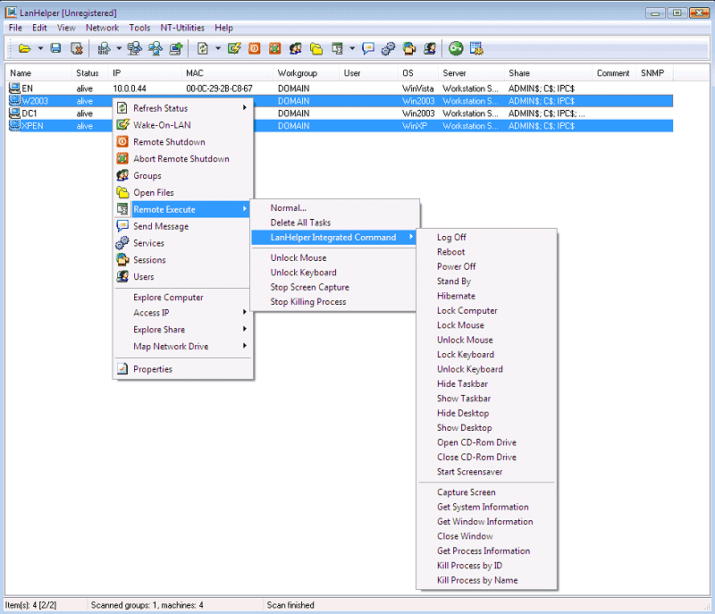This screenshot has height=614, width=715.
Task: Open the NT-Utilities menu
Action: coord(182,28)
